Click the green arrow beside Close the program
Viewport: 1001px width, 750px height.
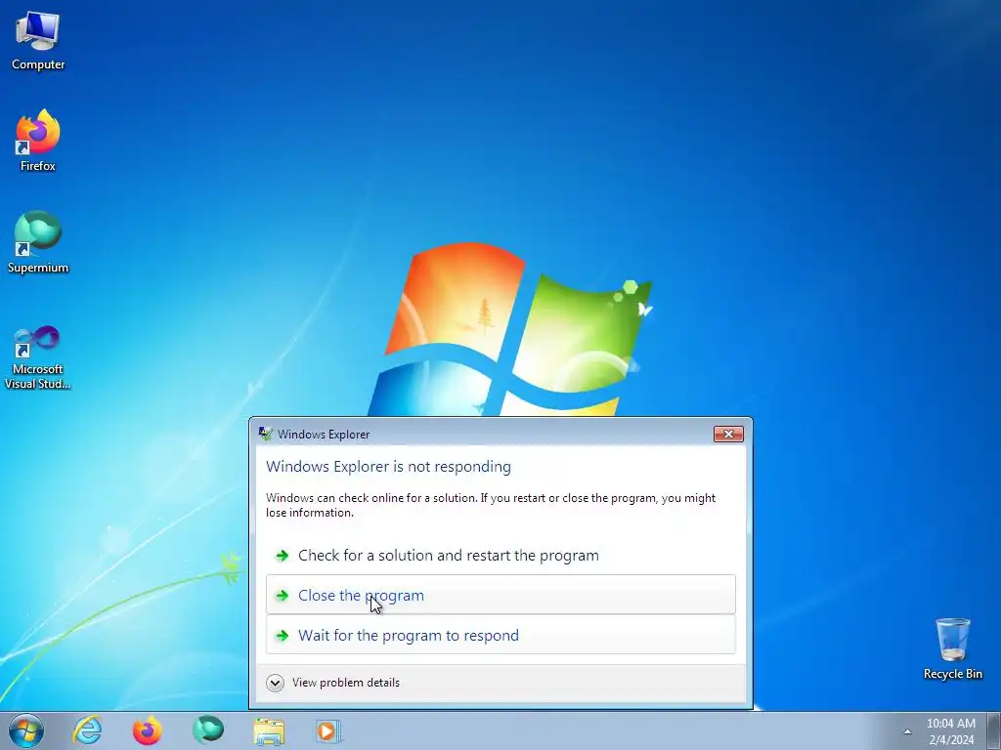point(282,595)
